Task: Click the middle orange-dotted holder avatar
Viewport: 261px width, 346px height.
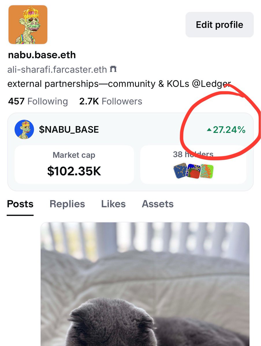Action: coord(193,171)
